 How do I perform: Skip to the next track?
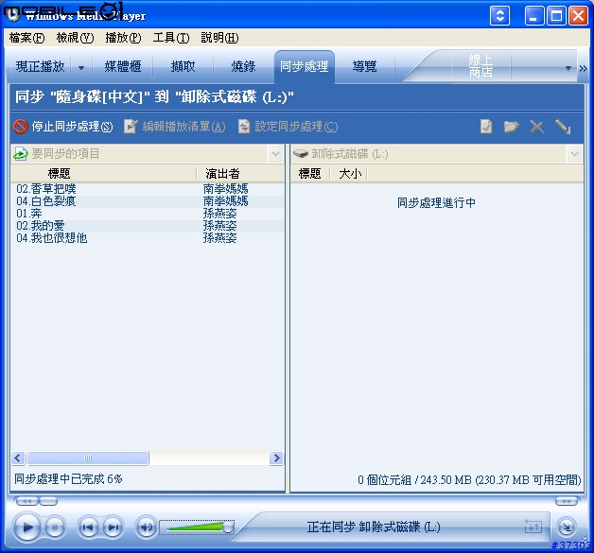pos(113,527)
